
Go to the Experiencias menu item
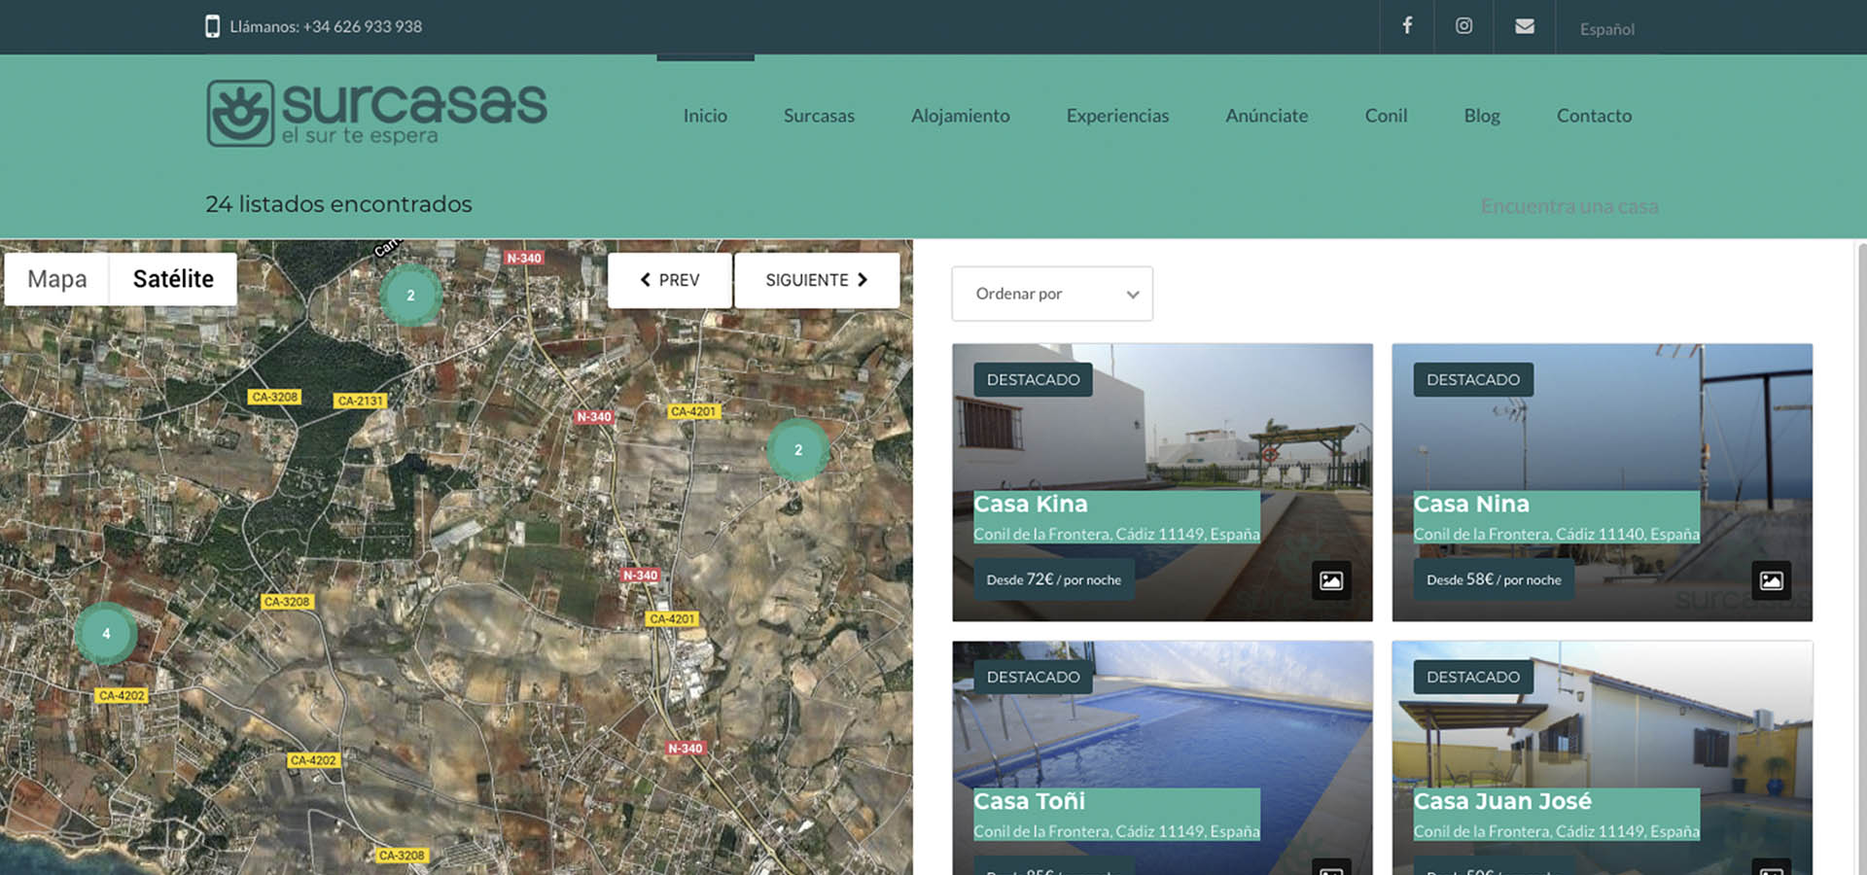[1117, 116]
